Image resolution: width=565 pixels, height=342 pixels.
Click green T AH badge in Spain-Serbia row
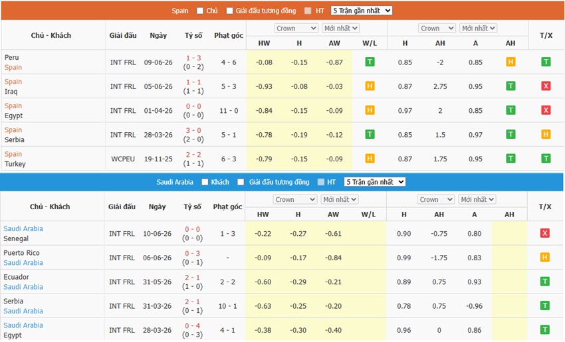pos(510,134)
